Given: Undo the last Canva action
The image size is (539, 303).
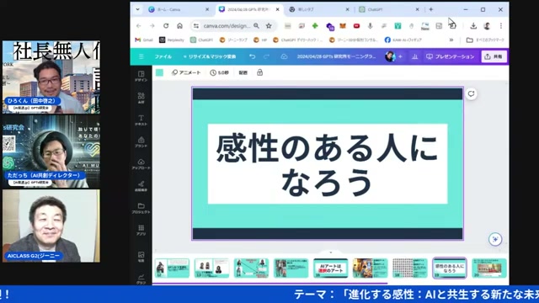Looking at the screenshot, I should click(253, 56).
